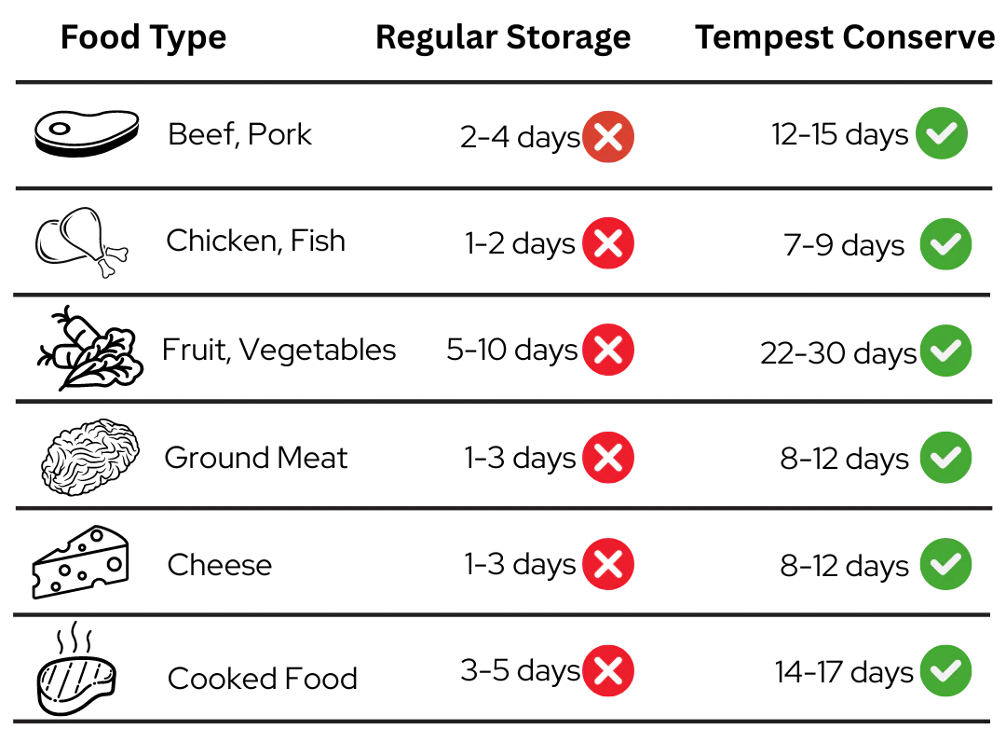Click the red X in Chicken, Fish row
This screenshot has height=743, width=1006.
[x=608, y=243]
